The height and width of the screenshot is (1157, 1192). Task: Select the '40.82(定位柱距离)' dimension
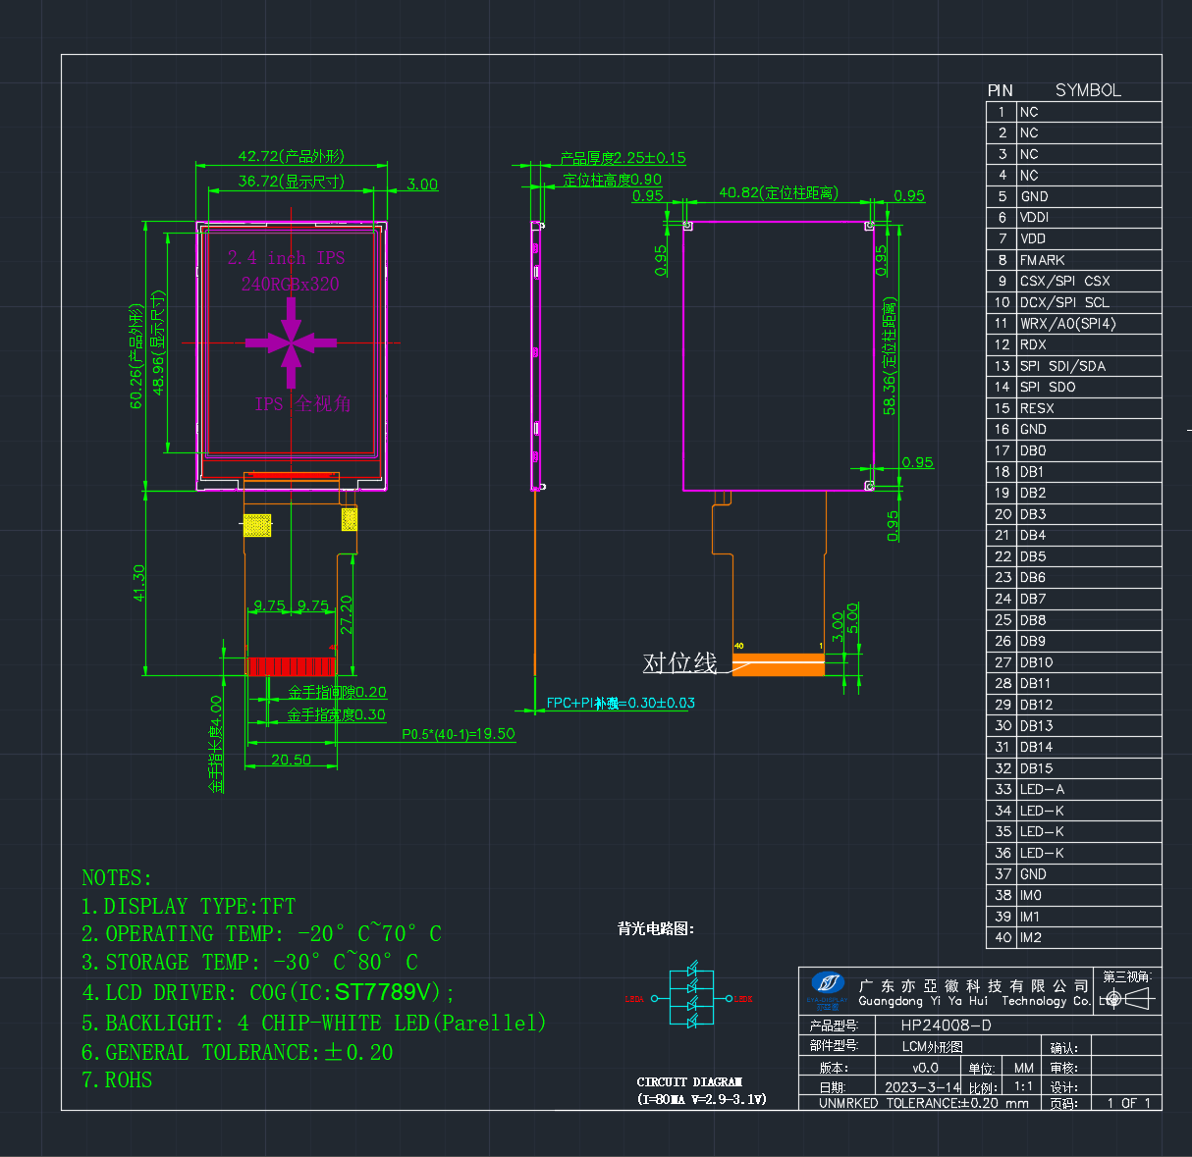tap(779, 192)
